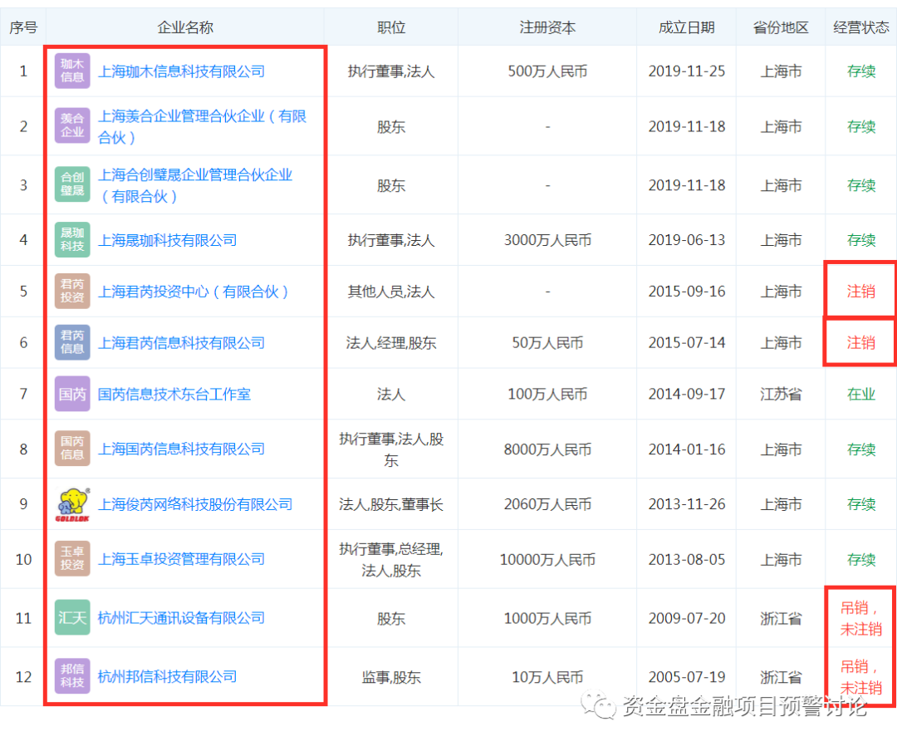This screenshot has width=897, height=746.
Task: Click the 其他人员,法人 position cell
Action: [x=391, y=292]
